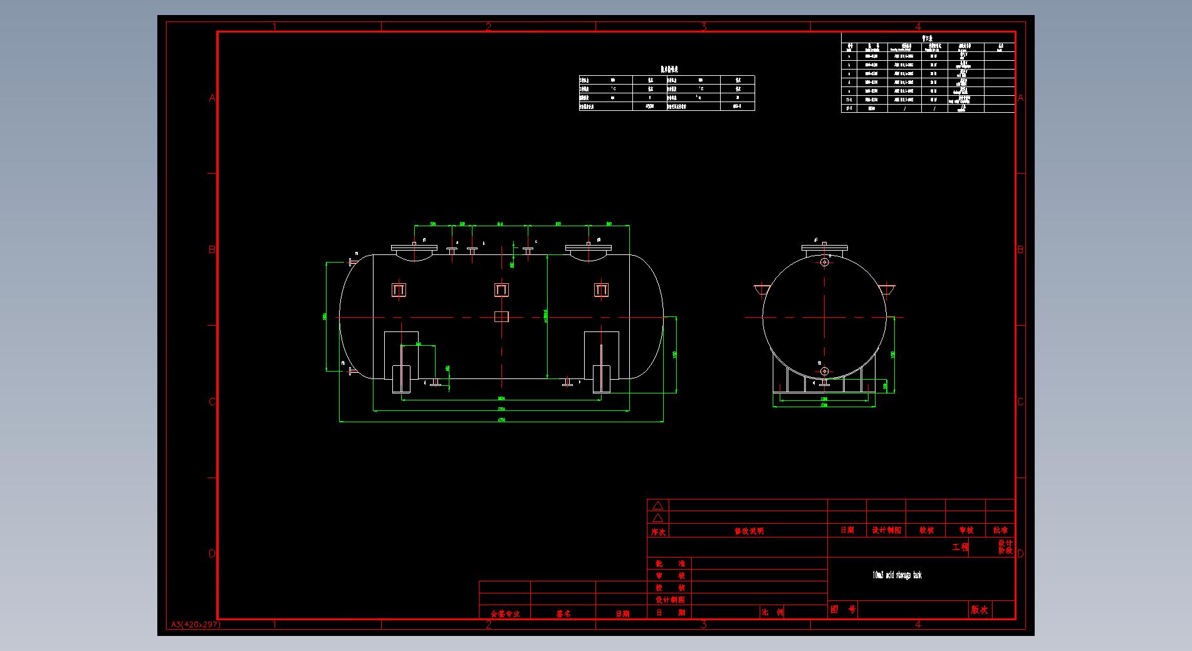This screenshot has height=651, width=1192.
Task: Click the top nozzle in the end view
Action: click(825, 263)
